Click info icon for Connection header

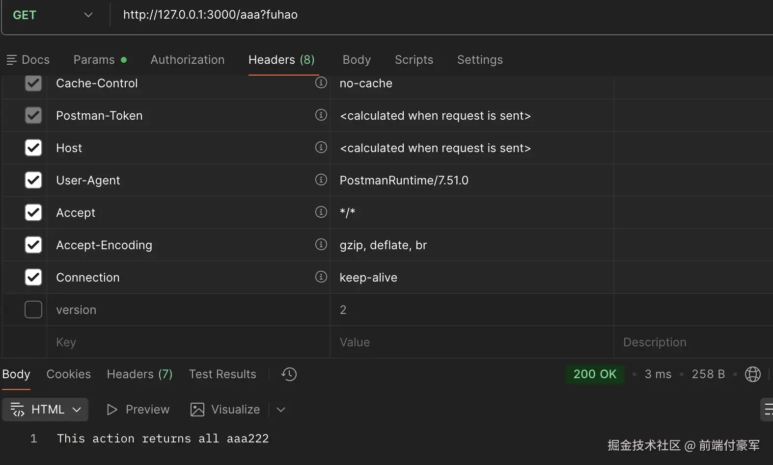click(x=321, y=277)
